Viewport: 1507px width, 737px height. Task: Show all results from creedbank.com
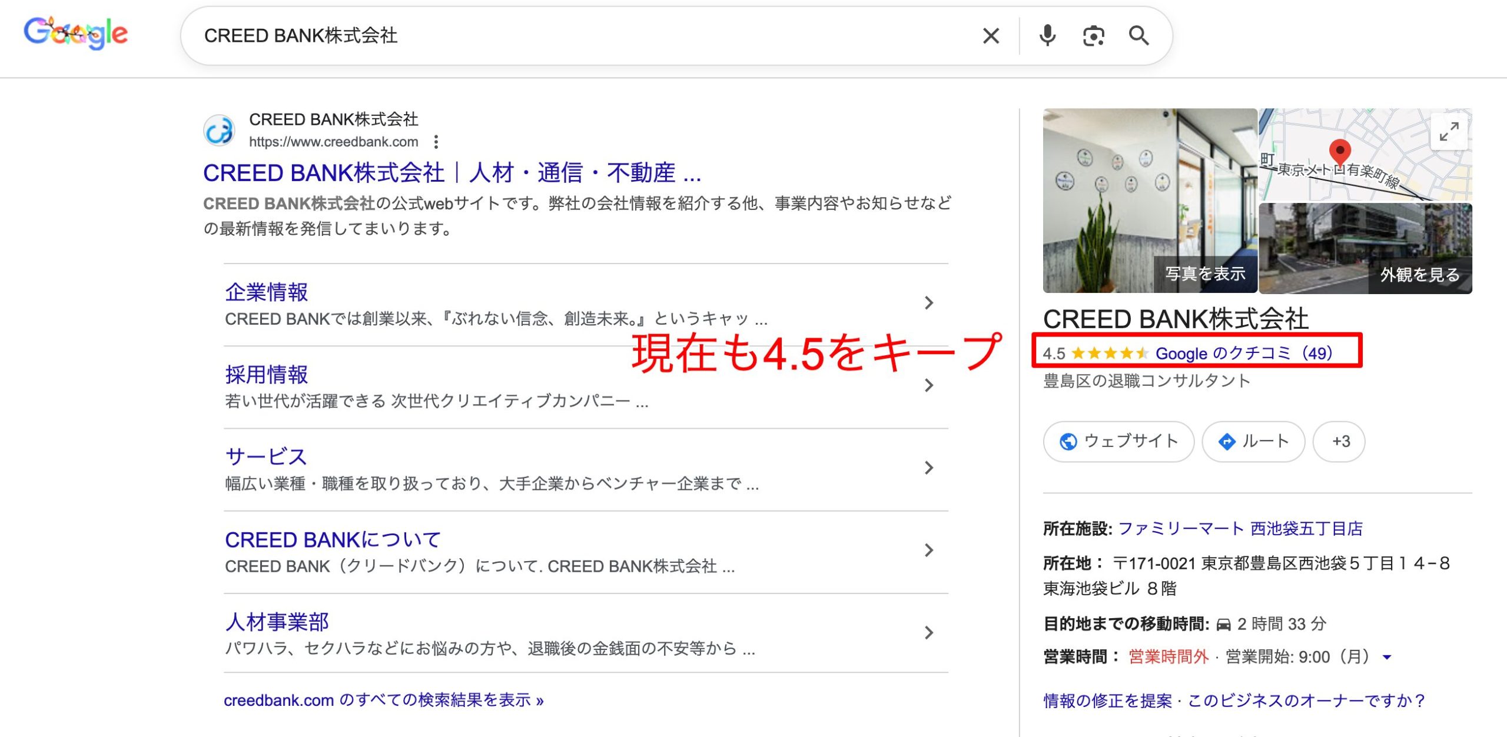pyautogui.click(x=384, y=700)
